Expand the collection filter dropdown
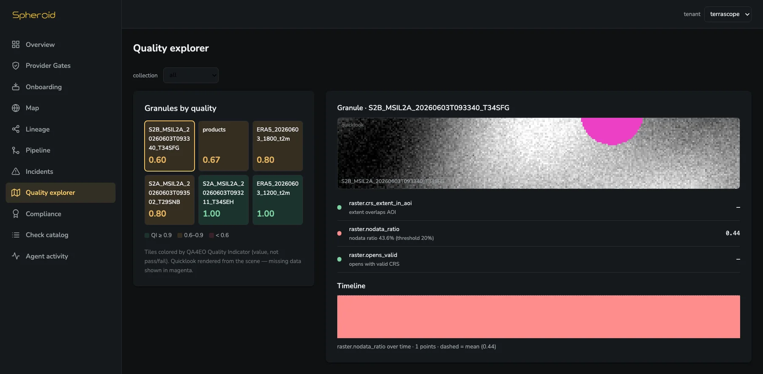The width and height of the screenshot is (763, 374). [x=191, y=75]
